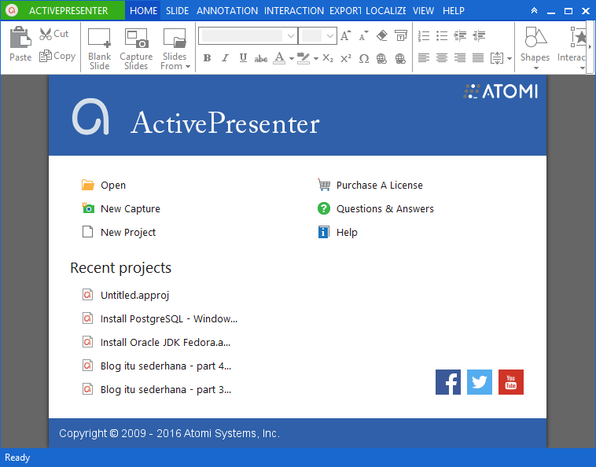The height and width of the screenshot is (467, 596).
Task: Open recent project Untitled.approj
Action: point(126,296)
